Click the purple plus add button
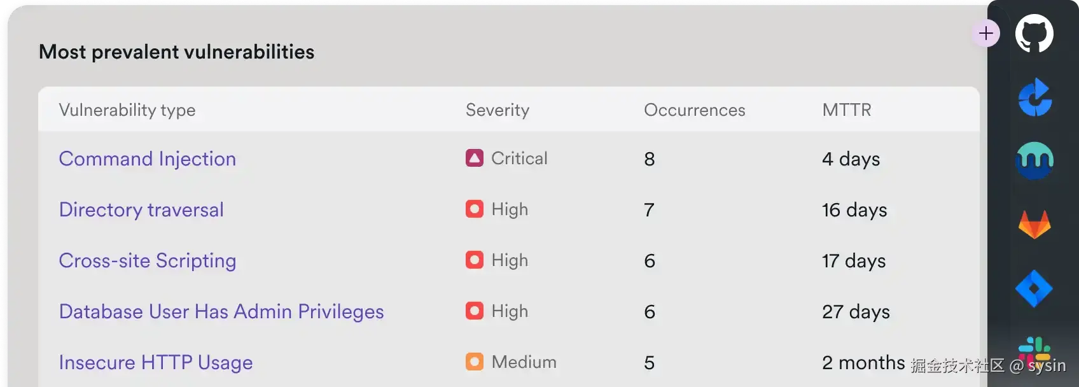The height and width of the screenshot is (387, 1079). (986, 33)
